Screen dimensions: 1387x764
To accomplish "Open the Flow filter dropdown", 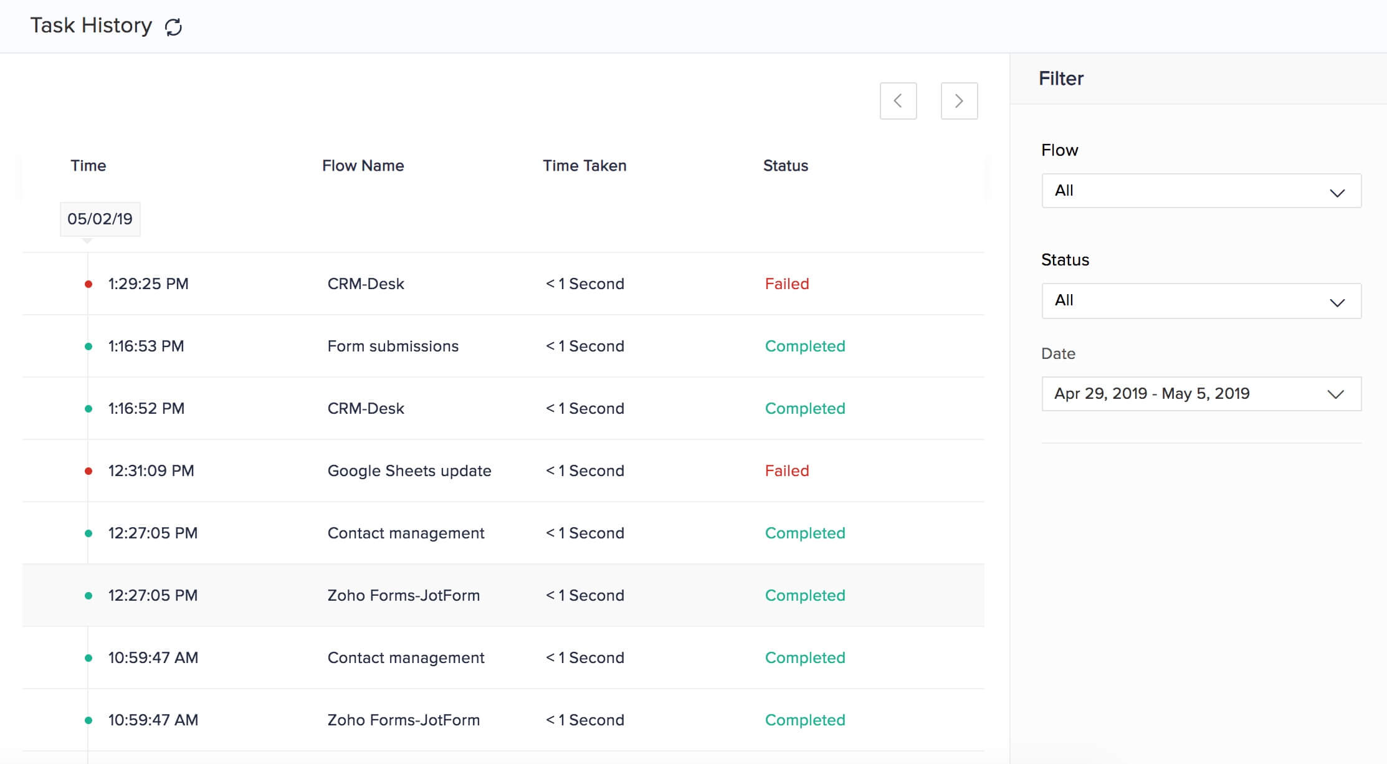I will click(x=1201, y=191).
